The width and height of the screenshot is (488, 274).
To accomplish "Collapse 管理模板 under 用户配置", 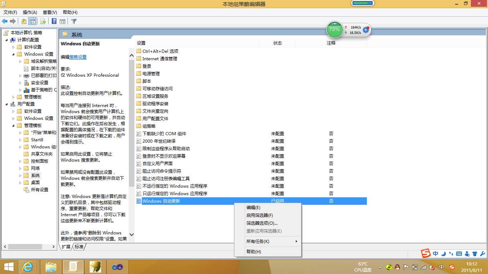I will (14, 126).
